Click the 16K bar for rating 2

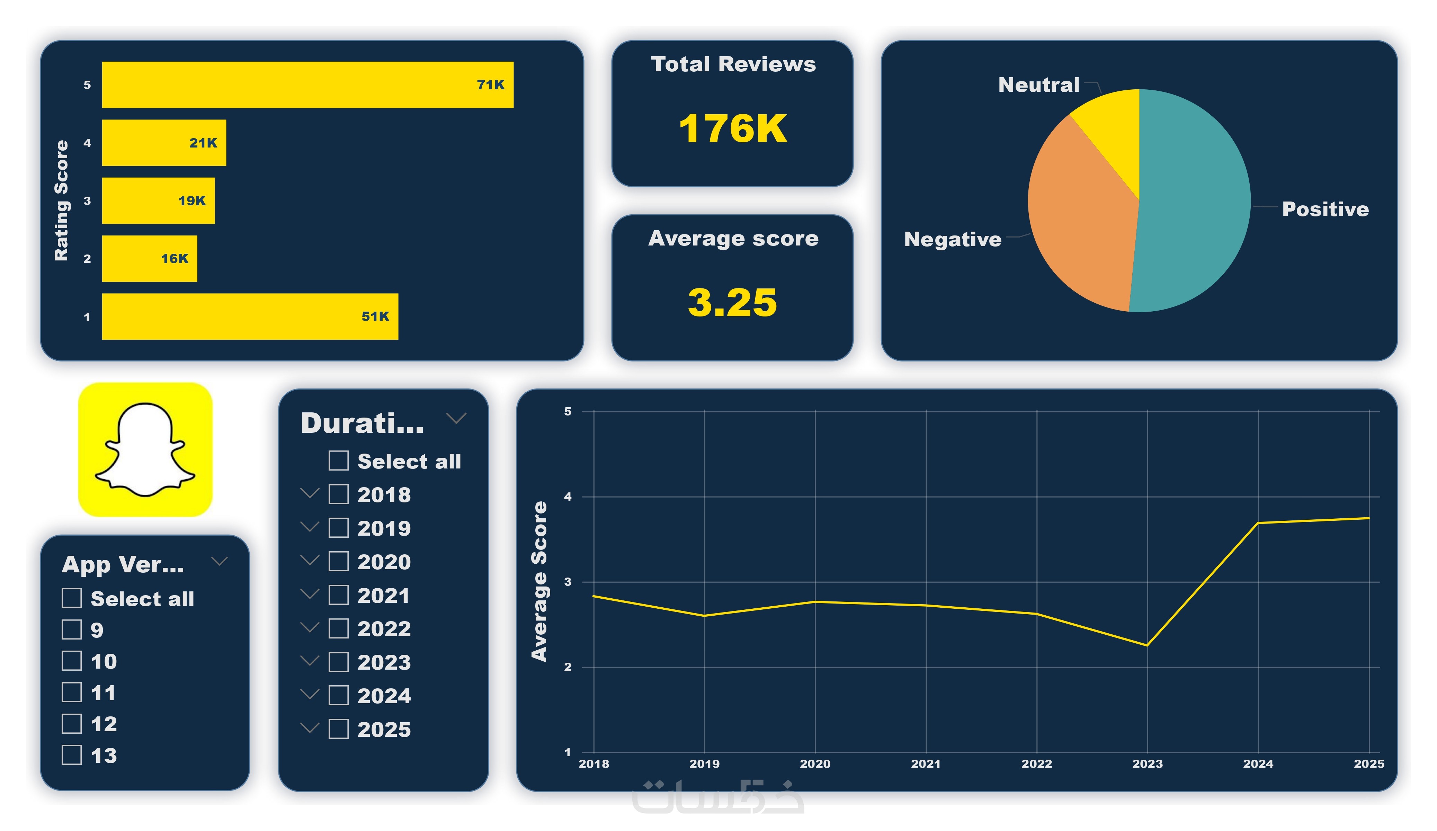pos(149,258)
